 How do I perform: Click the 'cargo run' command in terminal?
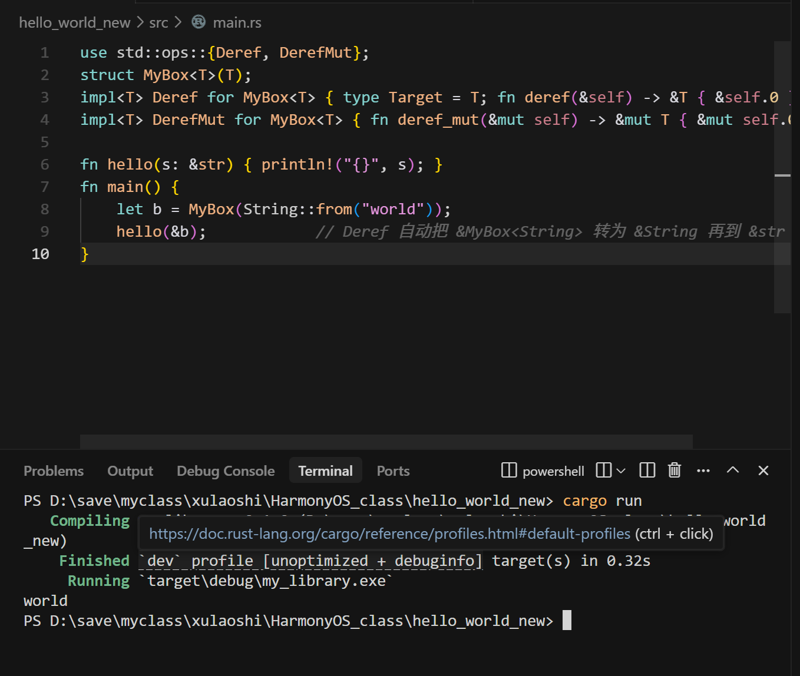coord(602,501)
